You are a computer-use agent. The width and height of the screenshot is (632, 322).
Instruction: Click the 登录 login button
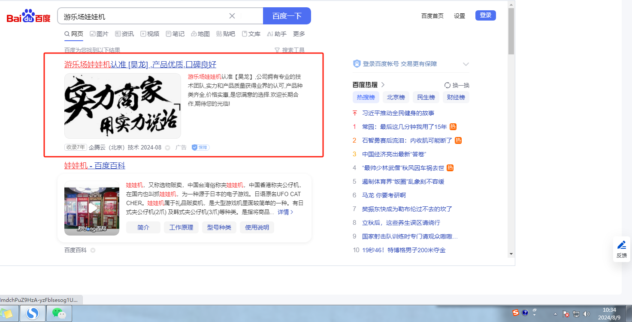click(485, 15)
